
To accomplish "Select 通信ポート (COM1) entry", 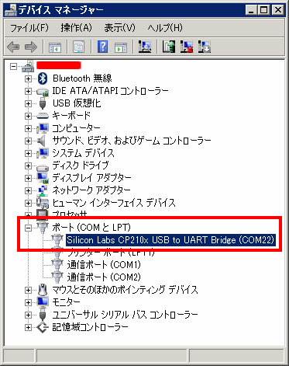I will [104, 265].
